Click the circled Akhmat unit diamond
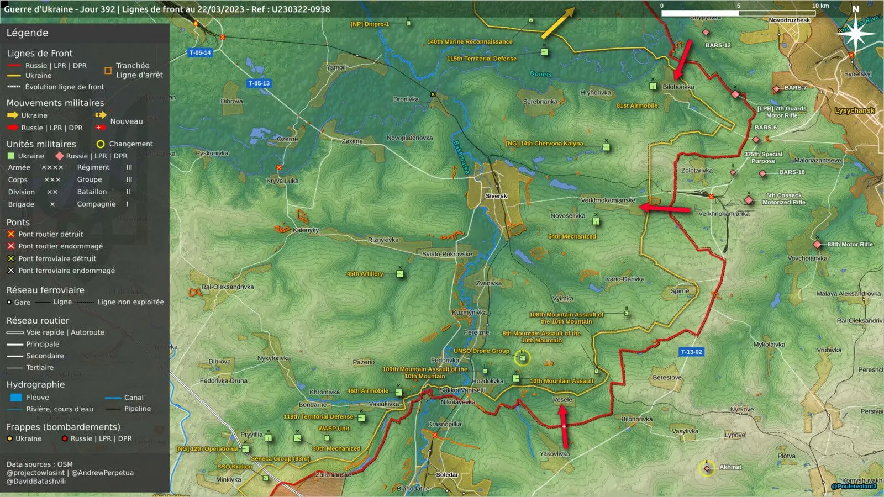The image size is (884, 497). (x=707, y=468)
